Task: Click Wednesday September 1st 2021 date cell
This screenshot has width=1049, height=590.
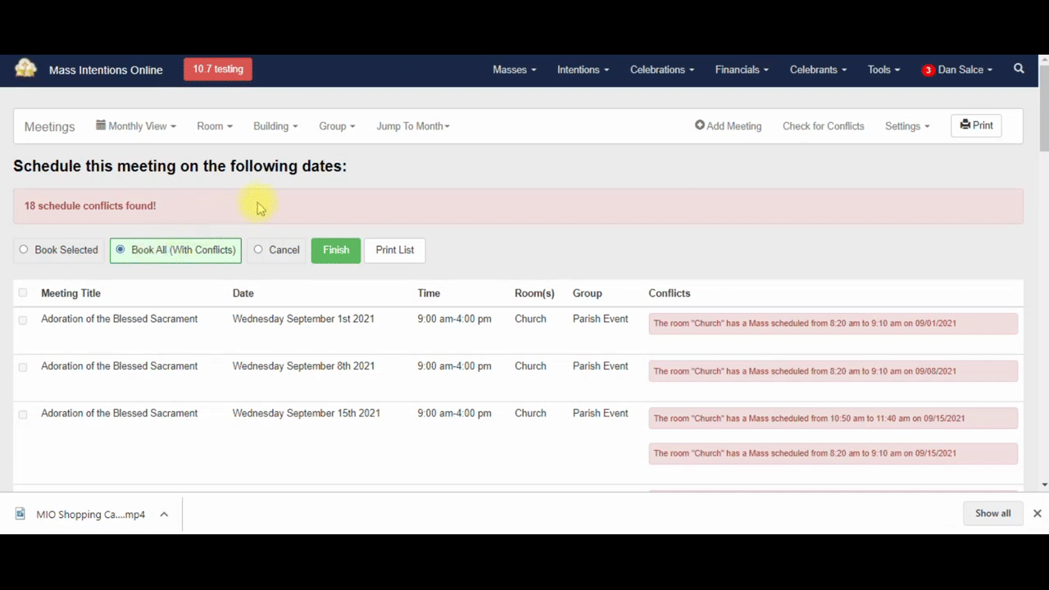Action: pyautogui.click(x=303, y=319)
